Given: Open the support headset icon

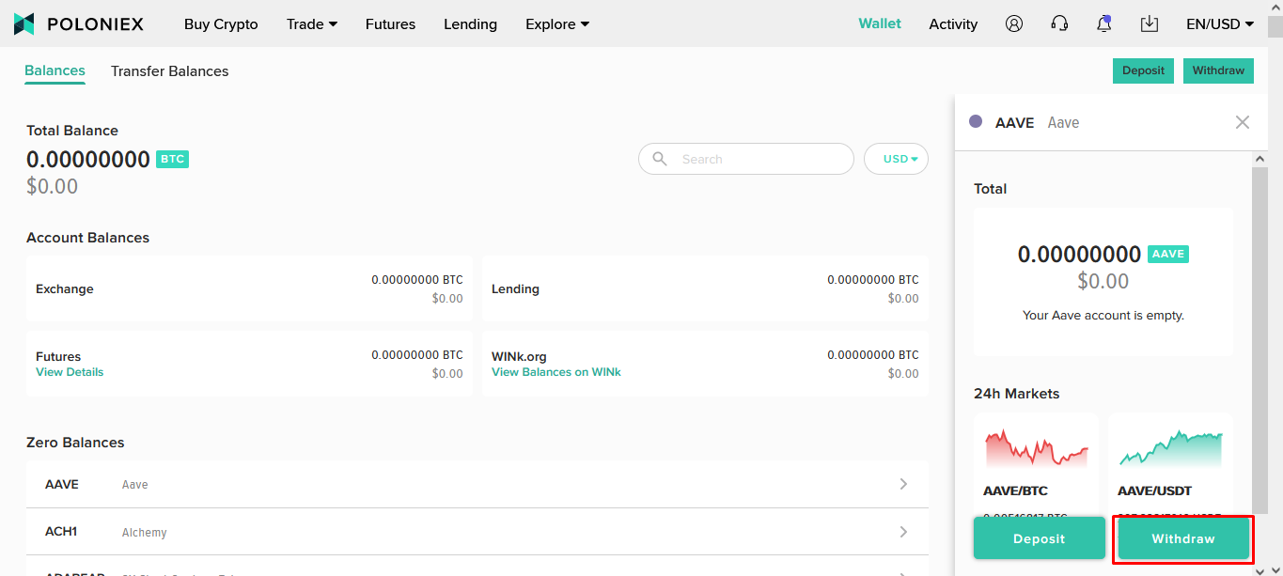Looking at the screenshot, I should click(x=1059, y=23).
